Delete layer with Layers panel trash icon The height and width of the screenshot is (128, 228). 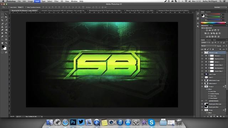[224, 116]
